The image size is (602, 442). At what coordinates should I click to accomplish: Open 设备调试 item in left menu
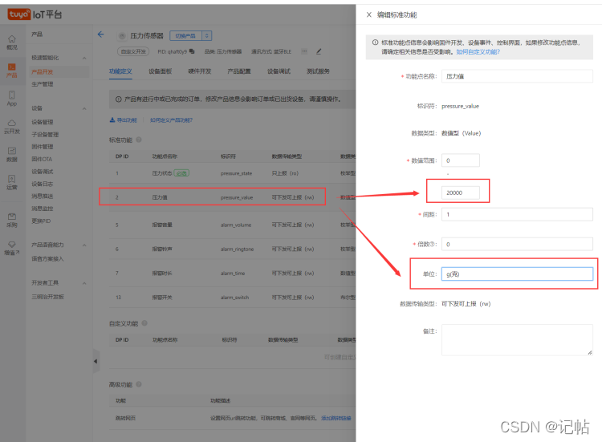coord(43,172)
